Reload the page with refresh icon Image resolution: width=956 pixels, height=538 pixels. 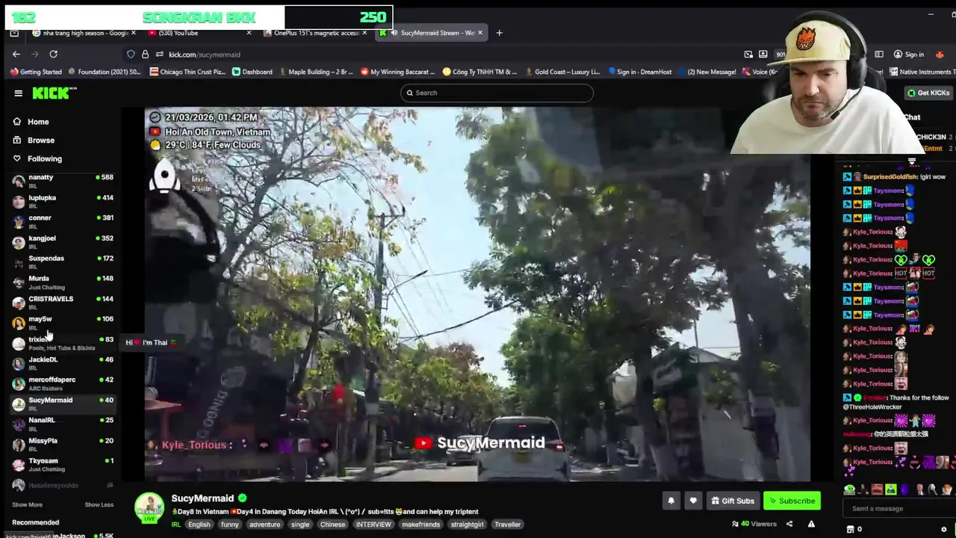tap(53, 55)
